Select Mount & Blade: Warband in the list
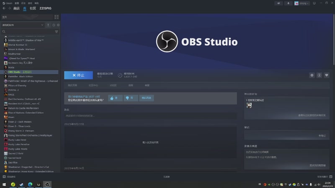Screen dimensions: 335x188 pos(22,49)
